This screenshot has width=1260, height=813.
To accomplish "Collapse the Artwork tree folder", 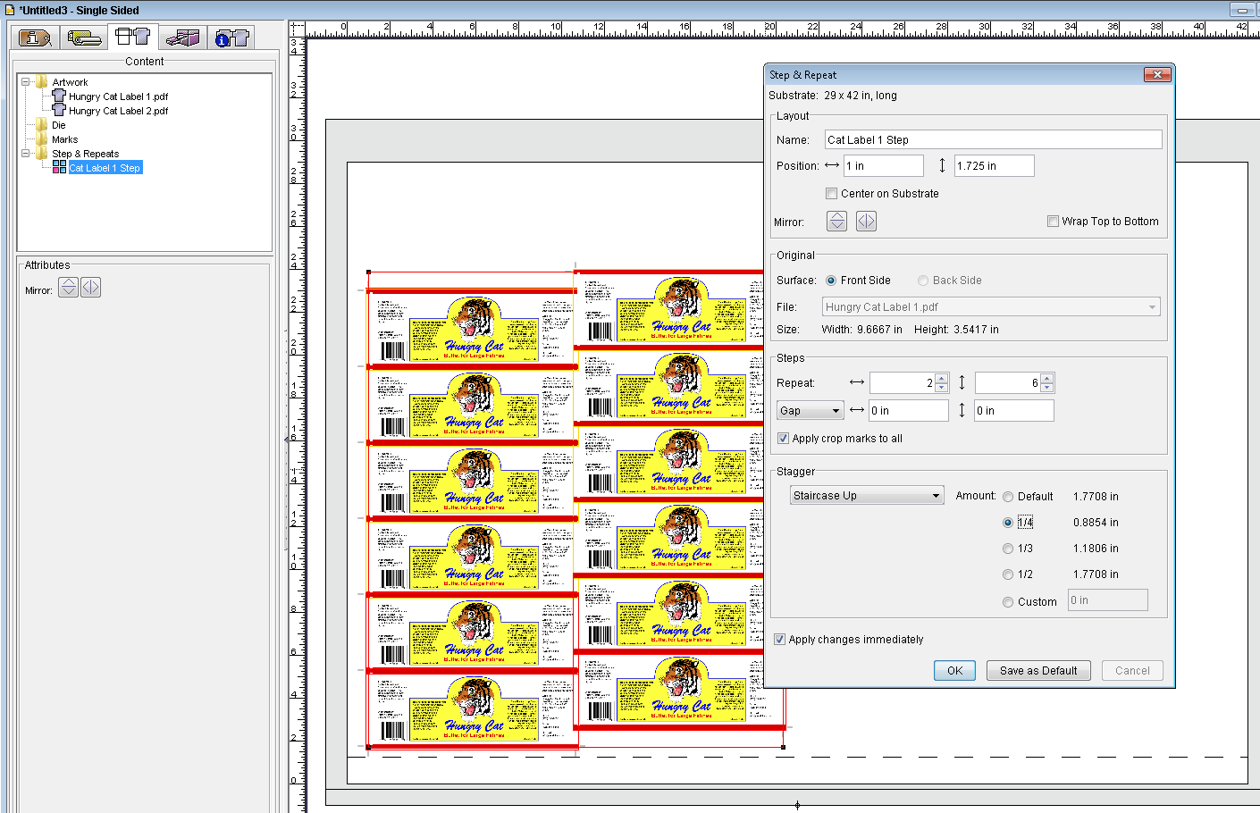I will point(25,82).
